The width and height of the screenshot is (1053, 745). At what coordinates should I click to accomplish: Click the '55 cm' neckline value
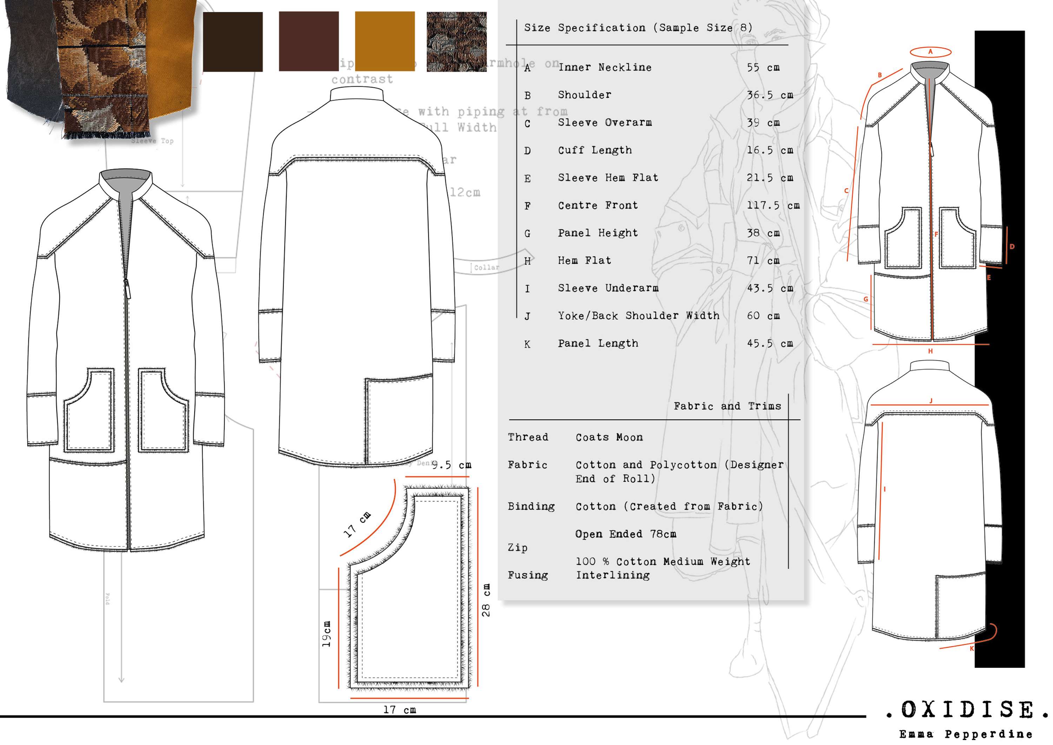point(763,67)
